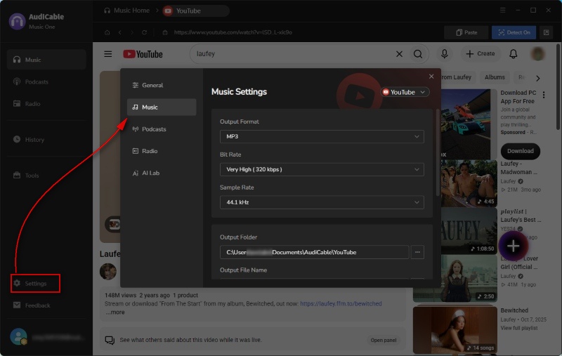Click the AudiCable logo icon

coord(17,22)
